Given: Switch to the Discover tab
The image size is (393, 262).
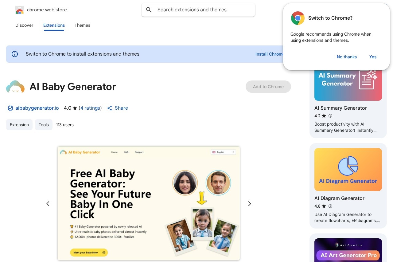Looking at the screenshot, I should tap(24, 25).
